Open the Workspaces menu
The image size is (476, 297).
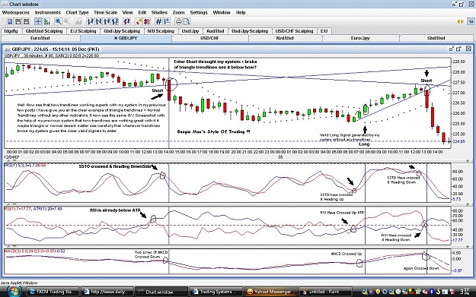(16, 12)
